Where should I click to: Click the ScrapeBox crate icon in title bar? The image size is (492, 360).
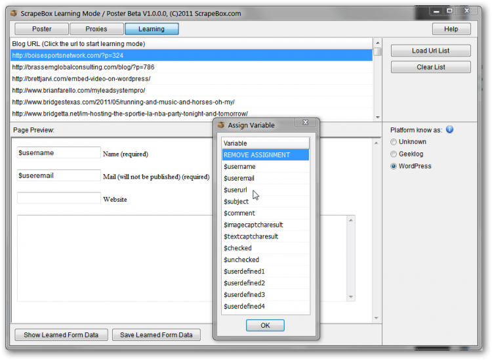point(14,14)
